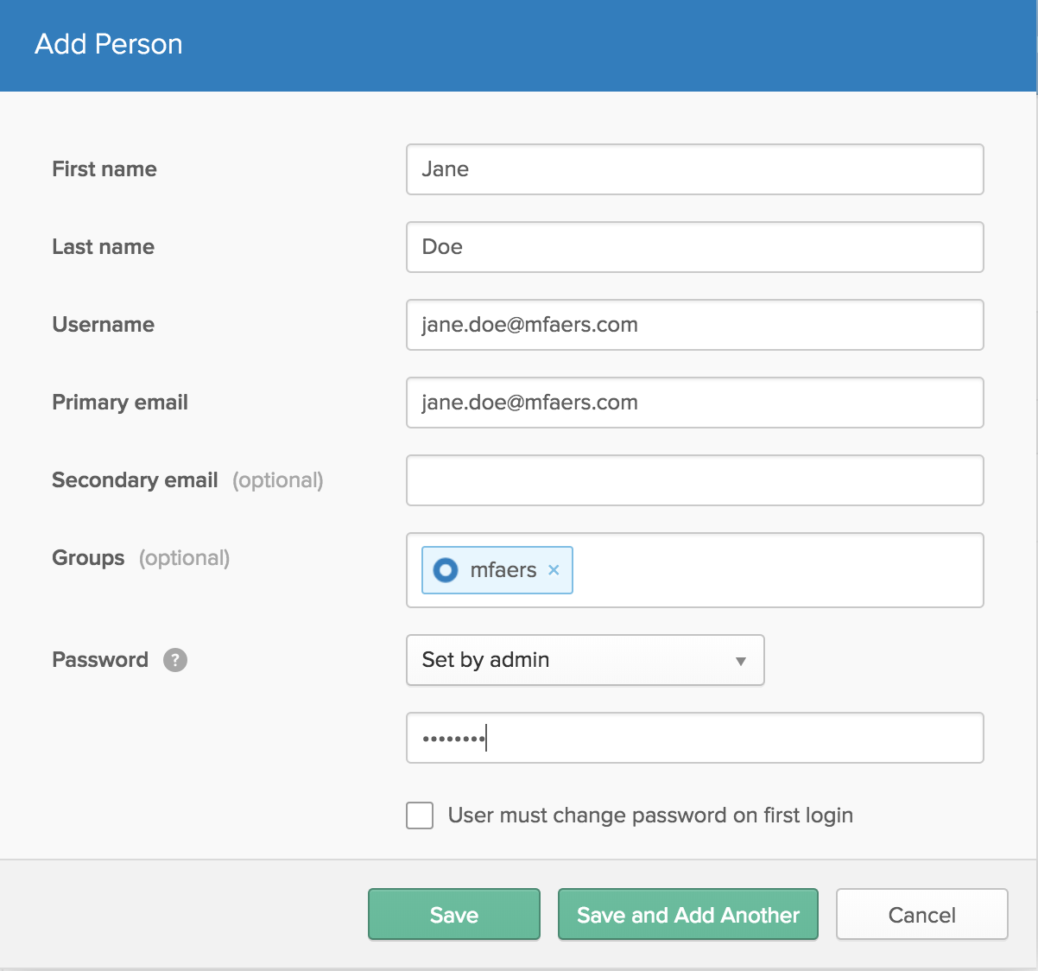The height and width of the screenshot is (971, 1038).
Task: Cancel the Add Person dialog
Action: [921, 915]
